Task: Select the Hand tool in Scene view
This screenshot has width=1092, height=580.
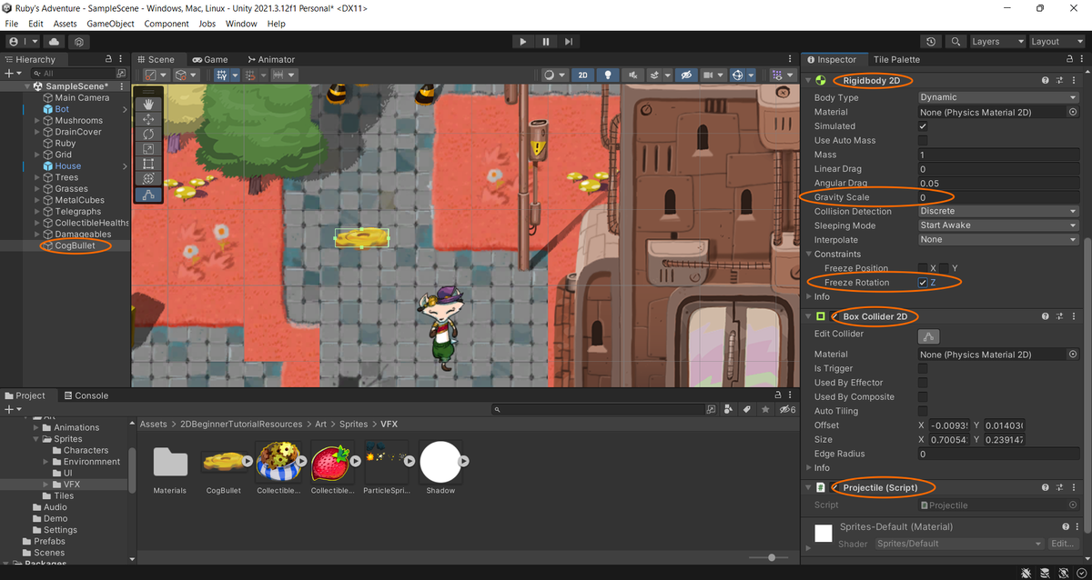Action: click(x=148, y=105)
